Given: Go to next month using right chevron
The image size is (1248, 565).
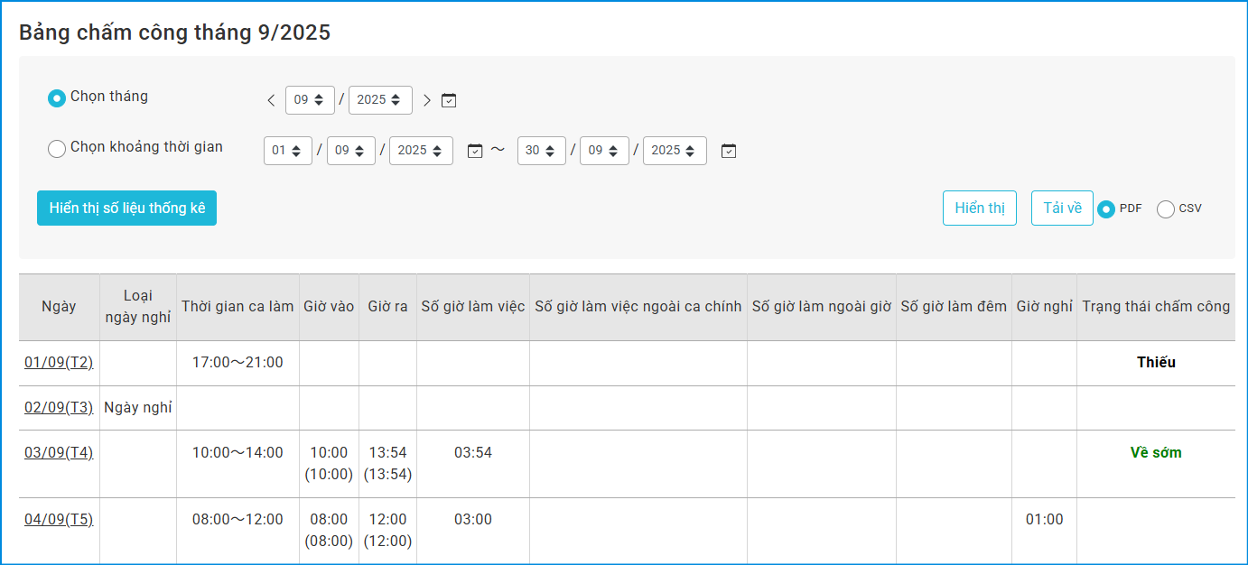Looking at the screenshot, I should [x=427, y=100].
